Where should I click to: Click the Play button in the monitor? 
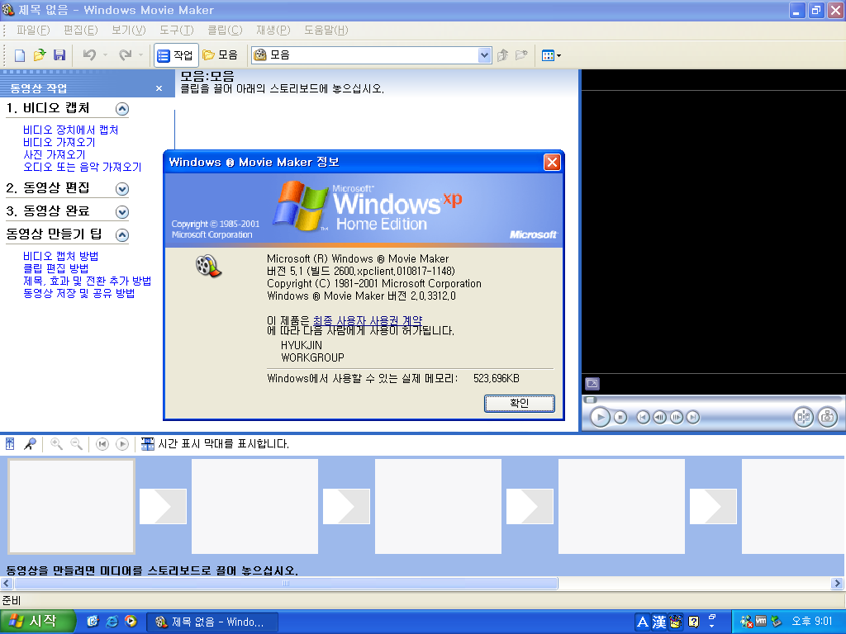coord(600,417)
